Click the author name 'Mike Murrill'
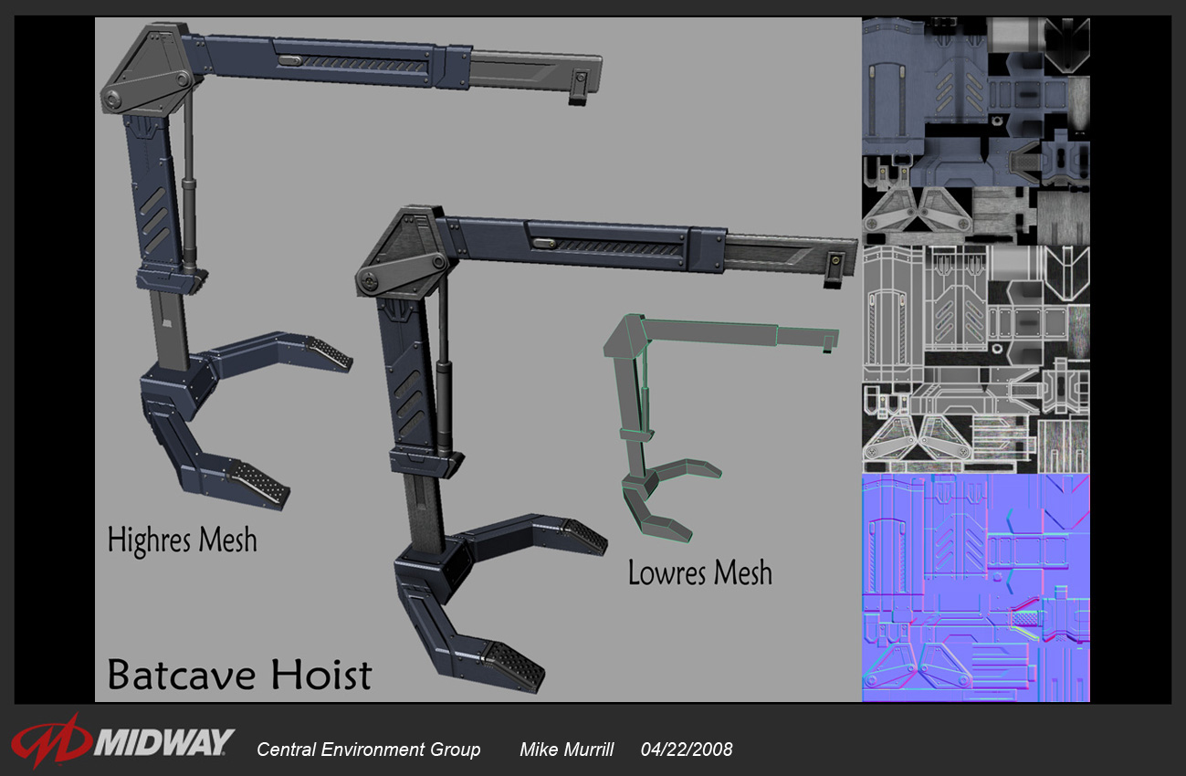 (567, 750)
